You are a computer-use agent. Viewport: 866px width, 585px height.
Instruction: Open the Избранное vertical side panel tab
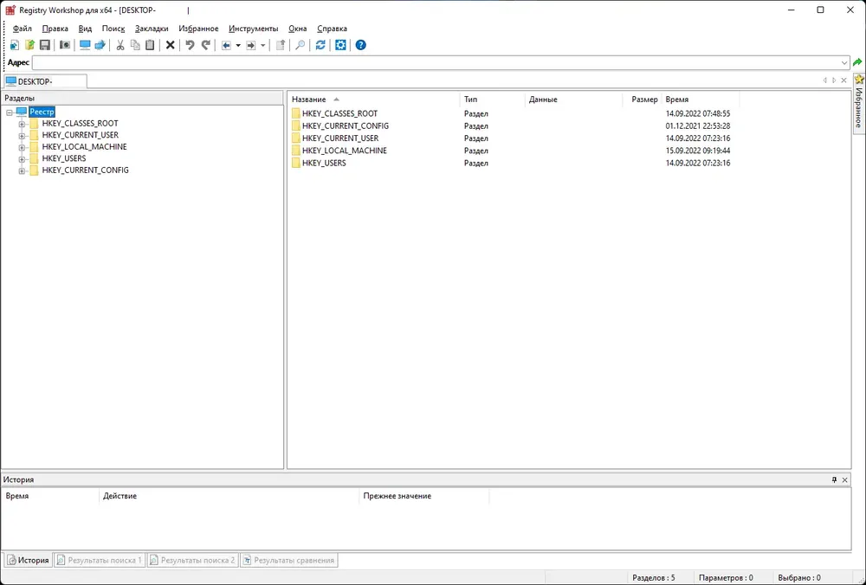[x=859, y=103]
